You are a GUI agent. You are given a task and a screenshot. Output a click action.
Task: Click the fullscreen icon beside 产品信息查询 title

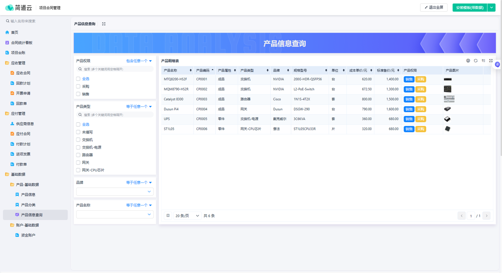tap(104, 24)
